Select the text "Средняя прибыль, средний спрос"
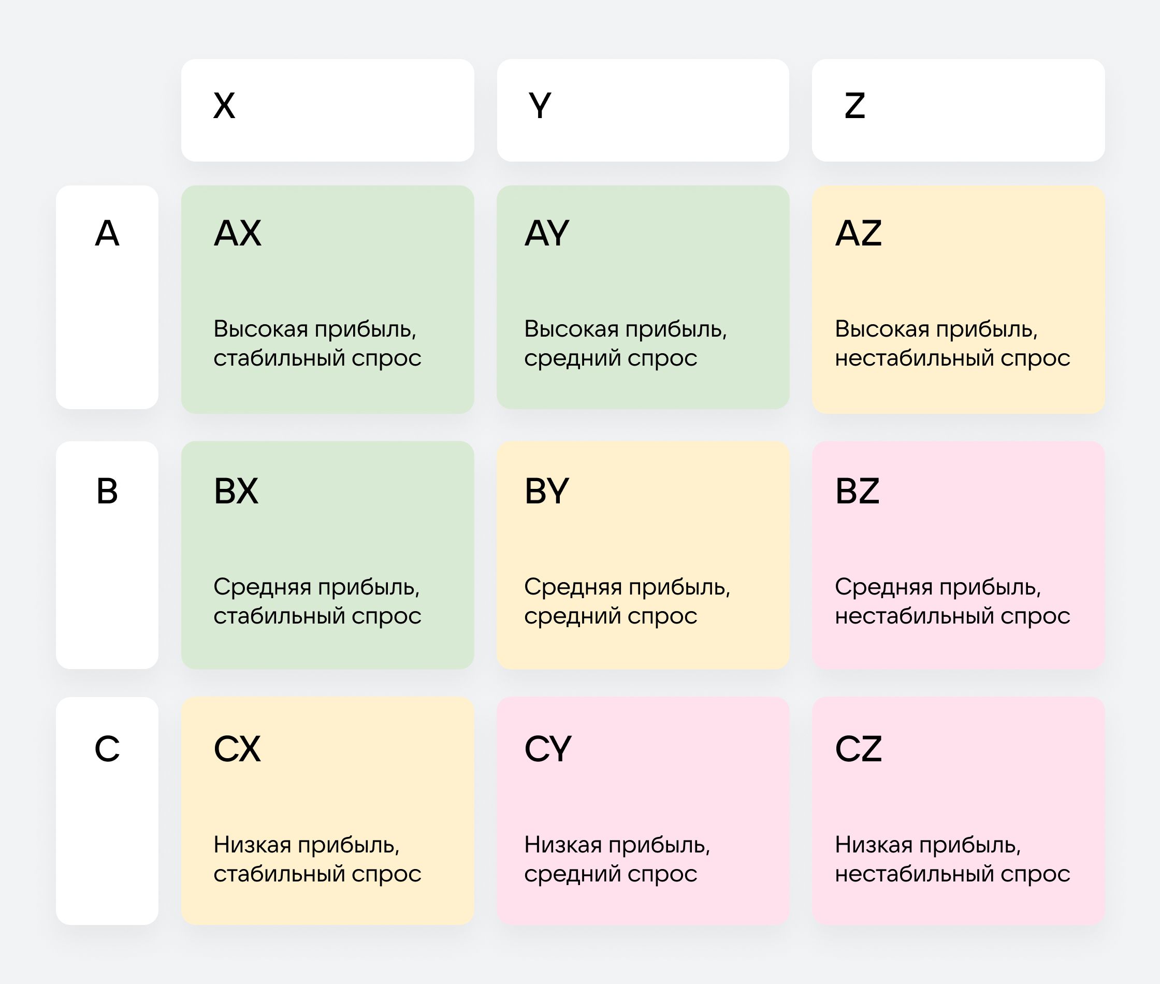This screenshot has height=984, width=1160. [x=627, y=601]
